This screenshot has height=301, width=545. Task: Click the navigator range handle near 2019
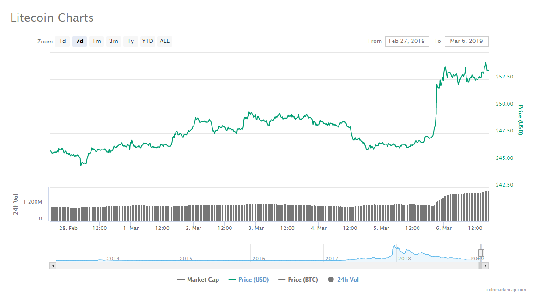(480, 253)
